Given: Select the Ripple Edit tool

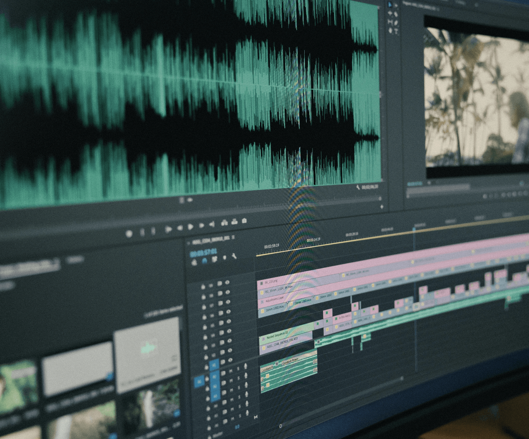Looking at the screenshot, I should coord(390,13).
